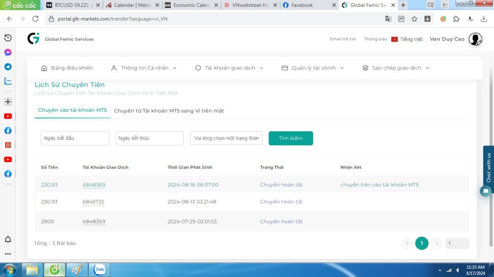The width and height of the screenshot is (494, 277).
Task: Switch to Chuyển từ Tài khoản MT5 tab
Action: click(x=169, y=111)
